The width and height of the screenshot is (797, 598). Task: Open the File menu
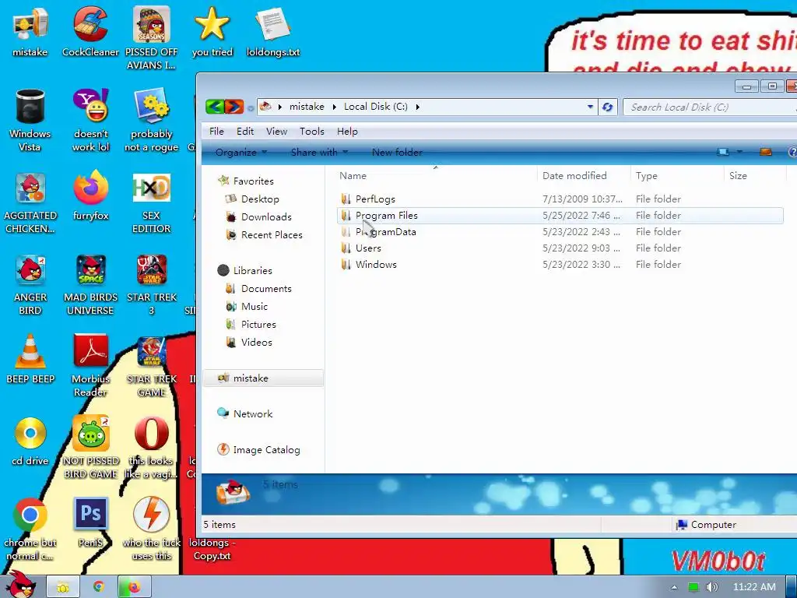point(216,131)
